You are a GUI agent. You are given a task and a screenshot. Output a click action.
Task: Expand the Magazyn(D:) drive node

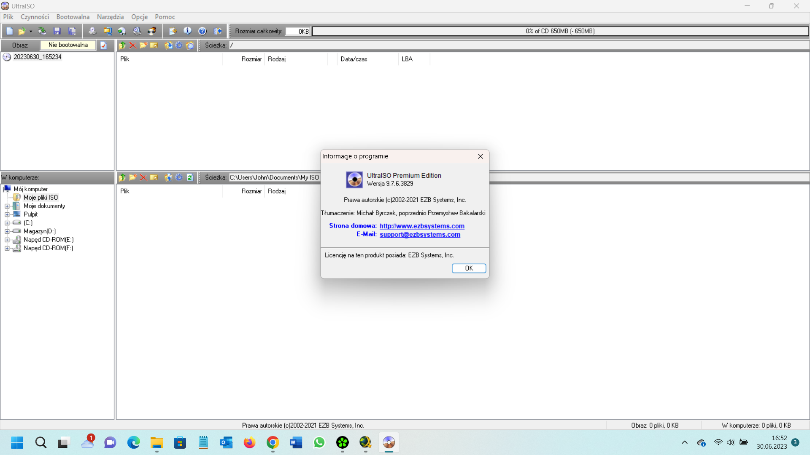7,232
